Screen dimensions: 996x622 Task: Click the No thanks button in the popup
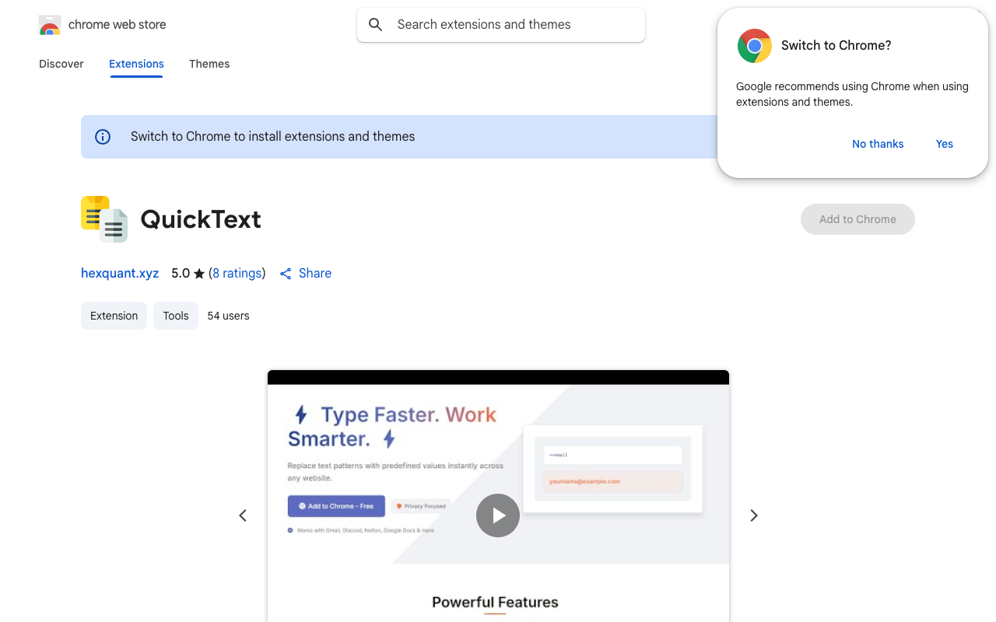click(x=878, y=144)
